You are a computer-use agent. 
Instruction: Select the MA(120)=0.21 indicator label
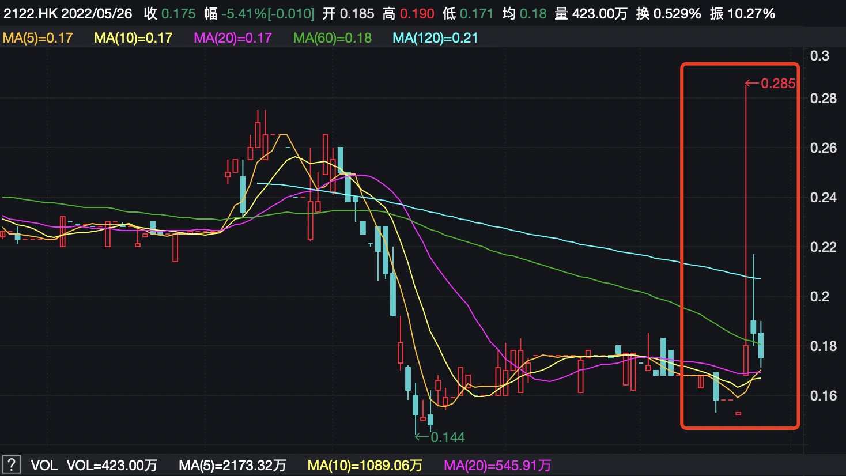pos(435,39)
